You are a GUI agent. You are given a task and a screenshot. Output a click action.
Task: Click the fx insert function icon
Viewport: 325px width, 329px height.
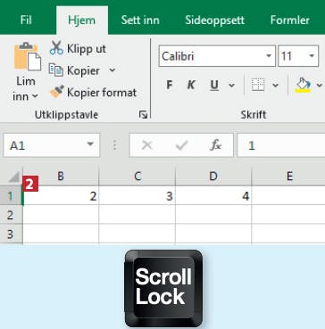[x=215, y=145]
